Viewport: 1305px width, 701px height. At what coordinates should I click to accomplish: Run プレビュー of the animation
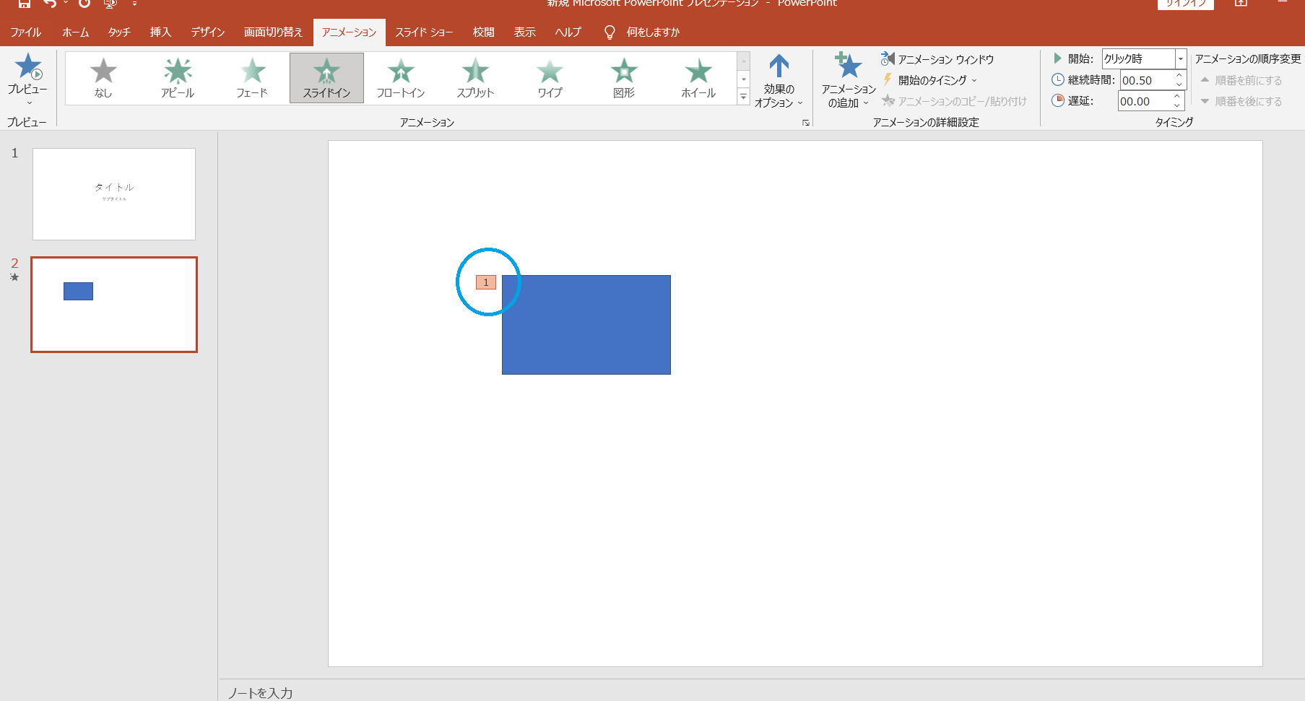(x=28, y=77)
